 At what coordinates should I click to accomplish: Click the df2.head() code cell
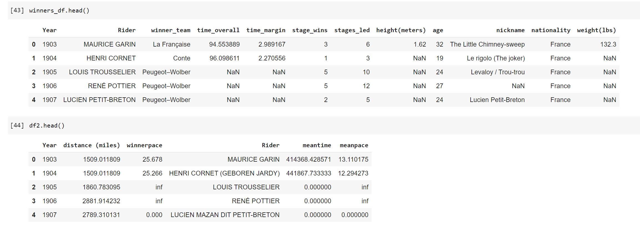[x=324, y=126]
